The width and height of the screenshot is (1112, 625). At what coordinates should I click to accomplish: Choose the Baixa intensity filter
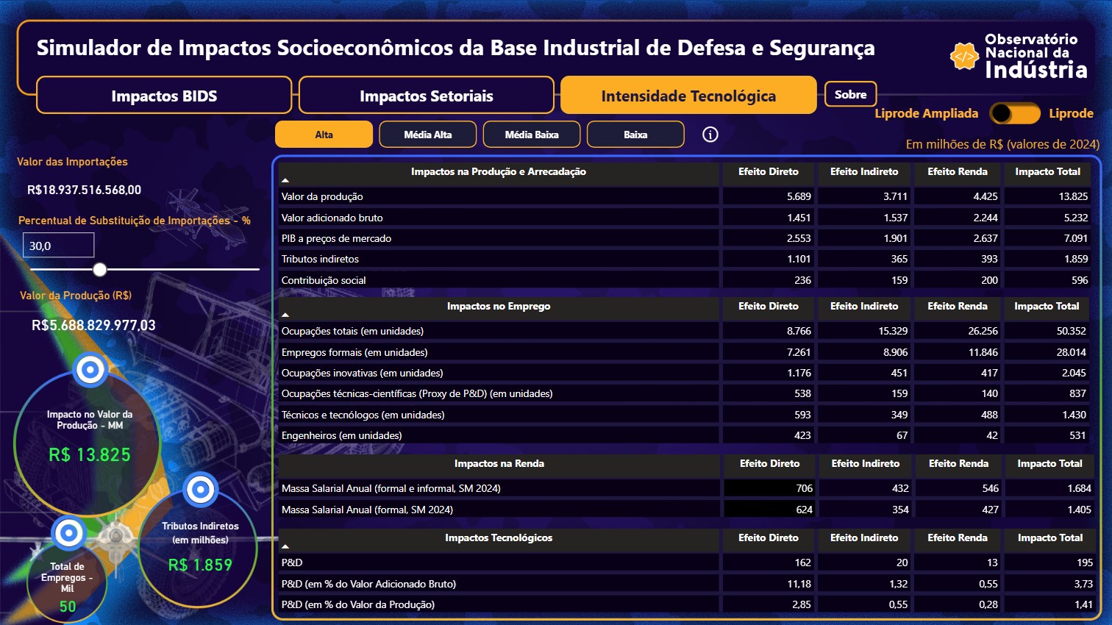[x=635, y=135]
